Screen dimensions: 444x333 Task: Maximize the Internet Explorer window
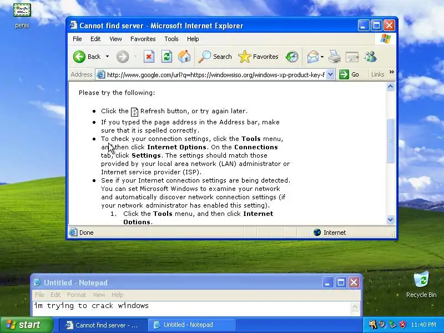coord(376,26)
